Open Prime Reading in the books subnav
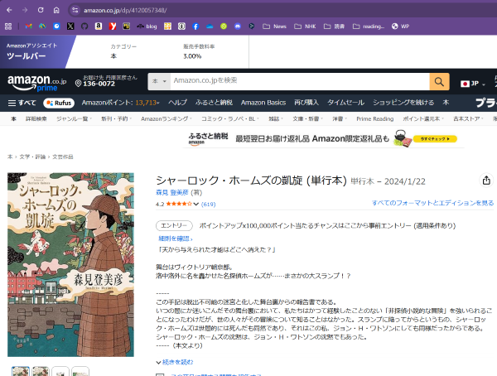Image resolution: width=497 pixels, height=376 pixels. [x=374, y=119]
